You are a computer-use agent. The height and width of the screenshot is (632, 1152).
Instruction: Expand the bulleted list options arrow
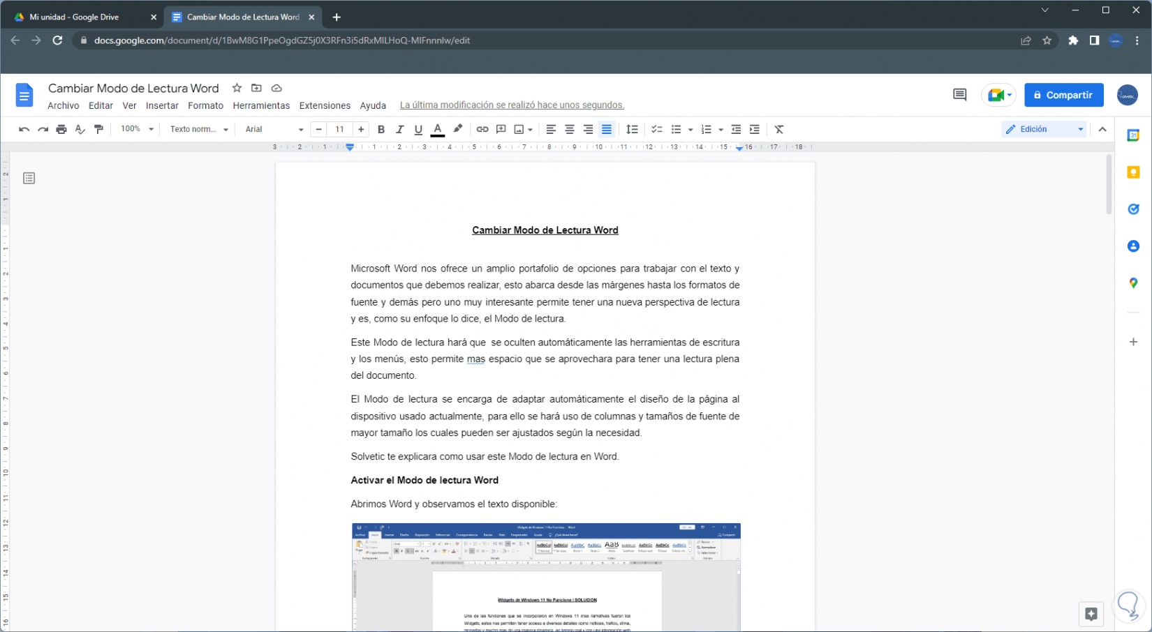point(691,130)
